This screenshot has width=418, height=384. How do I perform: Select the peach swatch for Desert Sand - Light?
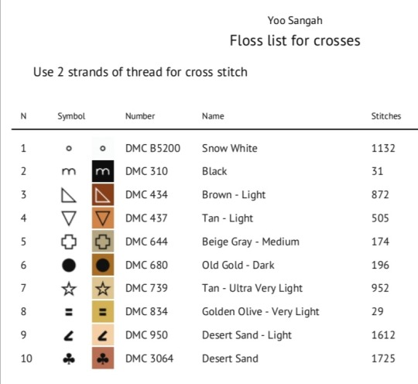[103, 335]
